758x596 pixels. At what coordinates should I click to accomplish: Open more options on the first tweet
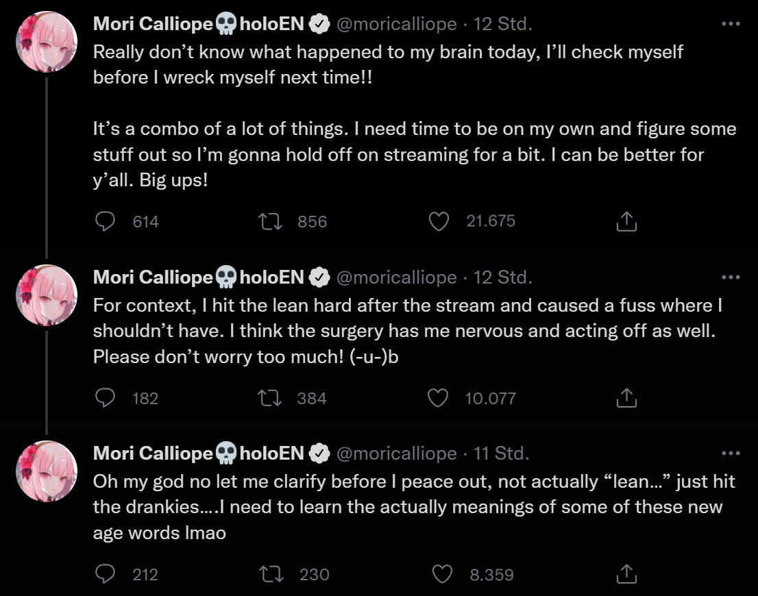[x=731, y=24]
